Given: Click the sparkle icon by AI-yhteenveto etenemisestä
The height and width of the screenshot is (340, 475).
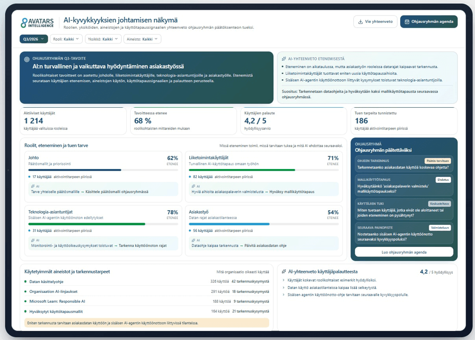Looking at the screenshot, I should (x=284, y=59).
